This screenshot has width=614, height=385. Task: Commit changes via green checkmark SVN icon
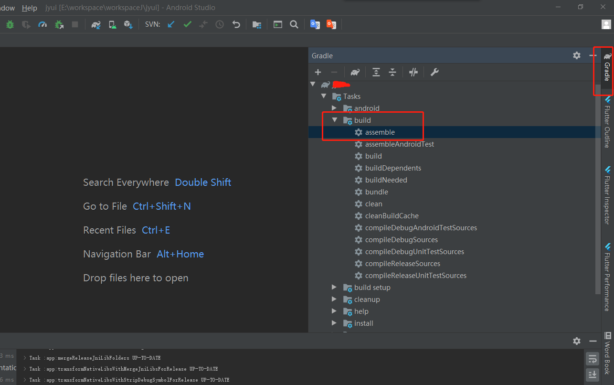[187, 24]
